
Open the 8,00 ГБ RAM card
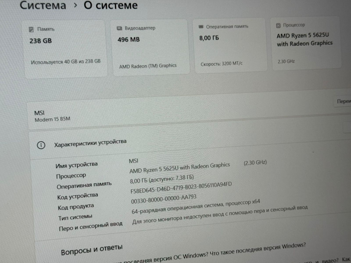230,46
